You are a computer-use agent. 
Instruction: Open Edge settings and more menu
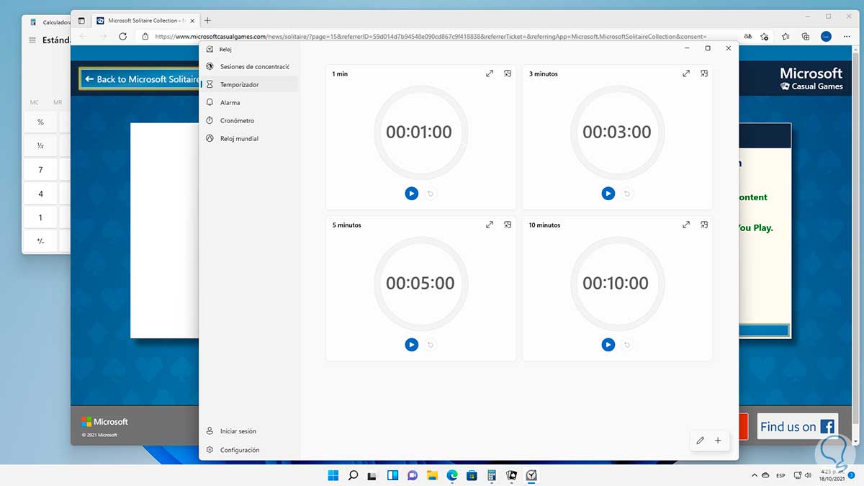point(846,36)
